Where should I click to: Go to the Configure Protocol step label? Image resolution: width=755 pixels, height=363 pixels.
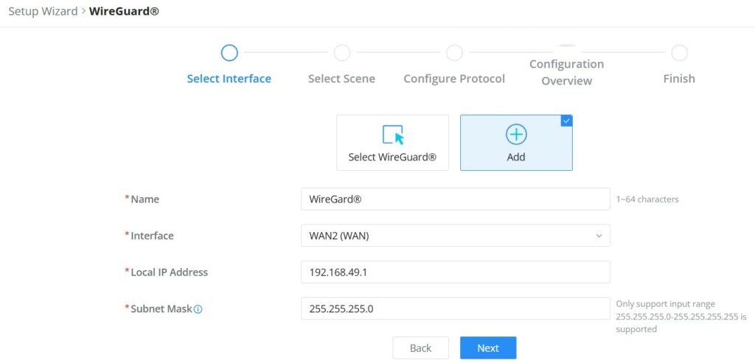pos(454,78)
